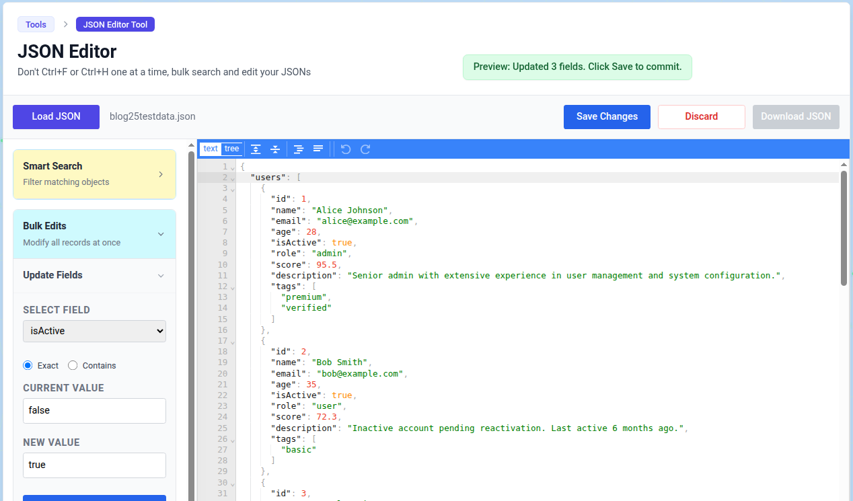Click the Save Changes button
The width and height of the screenshot is (853, 501).
pyautogui.click(x=607, y=116)
